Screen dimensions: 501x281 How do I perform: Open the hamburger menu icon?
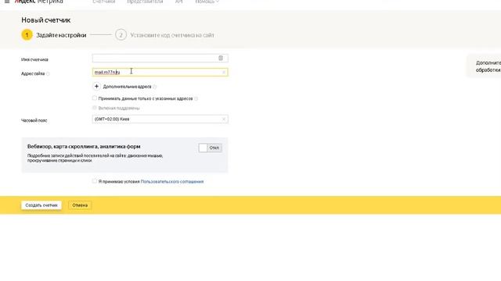point(7,2)
